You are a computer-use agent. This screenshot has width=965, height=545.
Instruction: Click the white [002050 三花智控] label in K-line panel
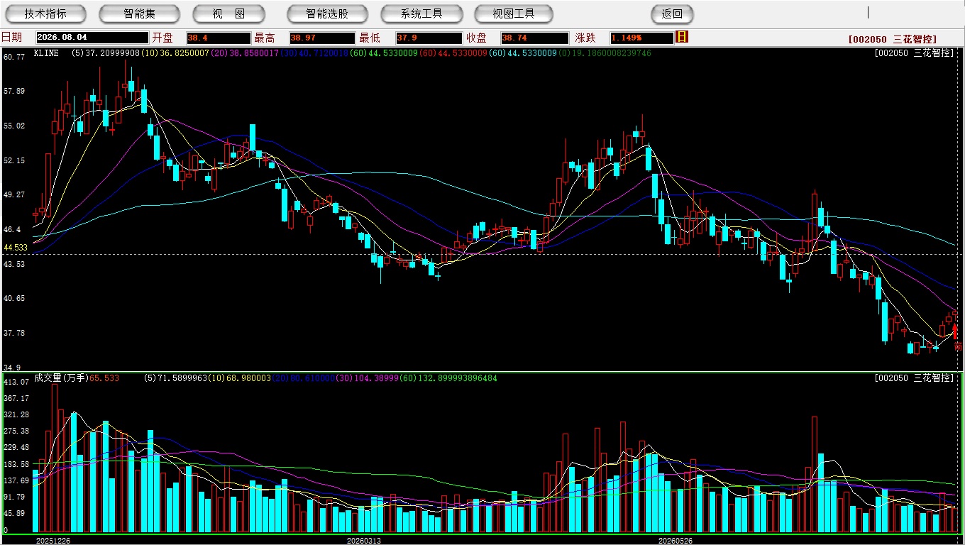coord(914,53)
